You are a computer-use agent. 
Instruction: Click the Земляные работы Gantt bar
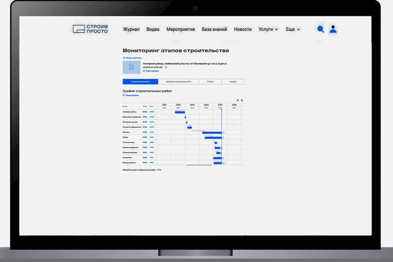pyautogui.click(x=180, y=112)
